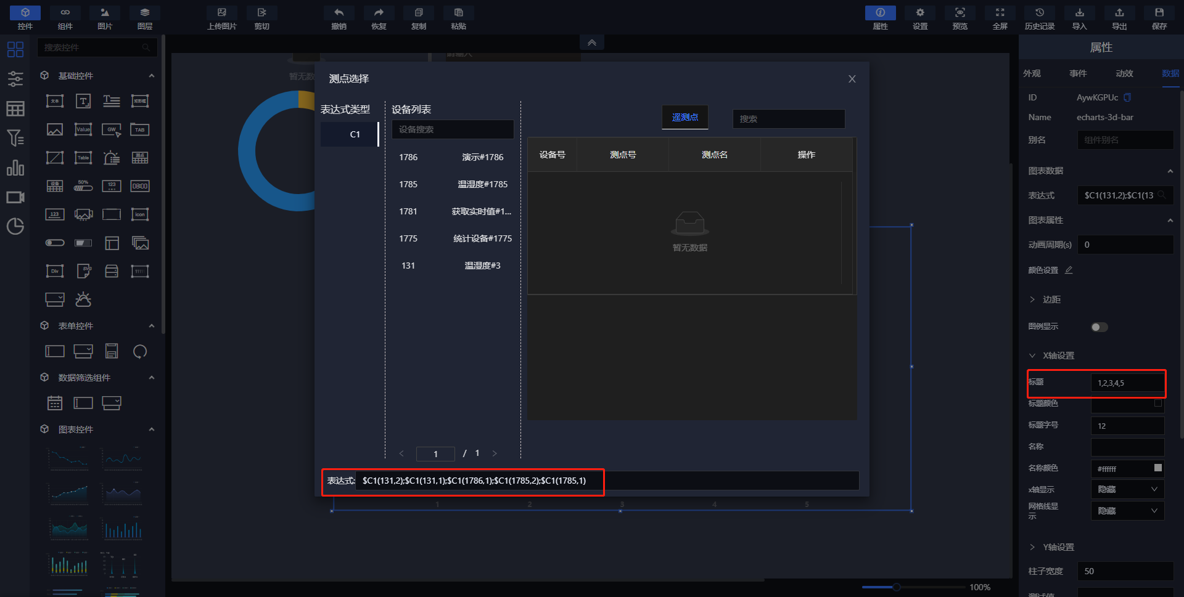Collapse the 图表数据 group
The image size is (1184, 597).
1170,171
